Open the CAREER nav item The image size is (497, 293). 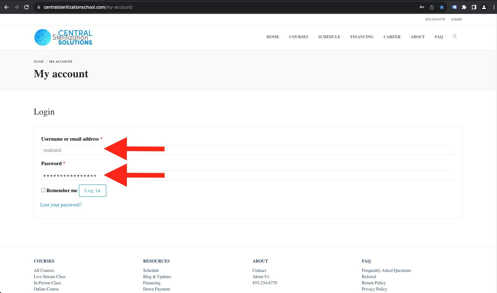point(392,37)
